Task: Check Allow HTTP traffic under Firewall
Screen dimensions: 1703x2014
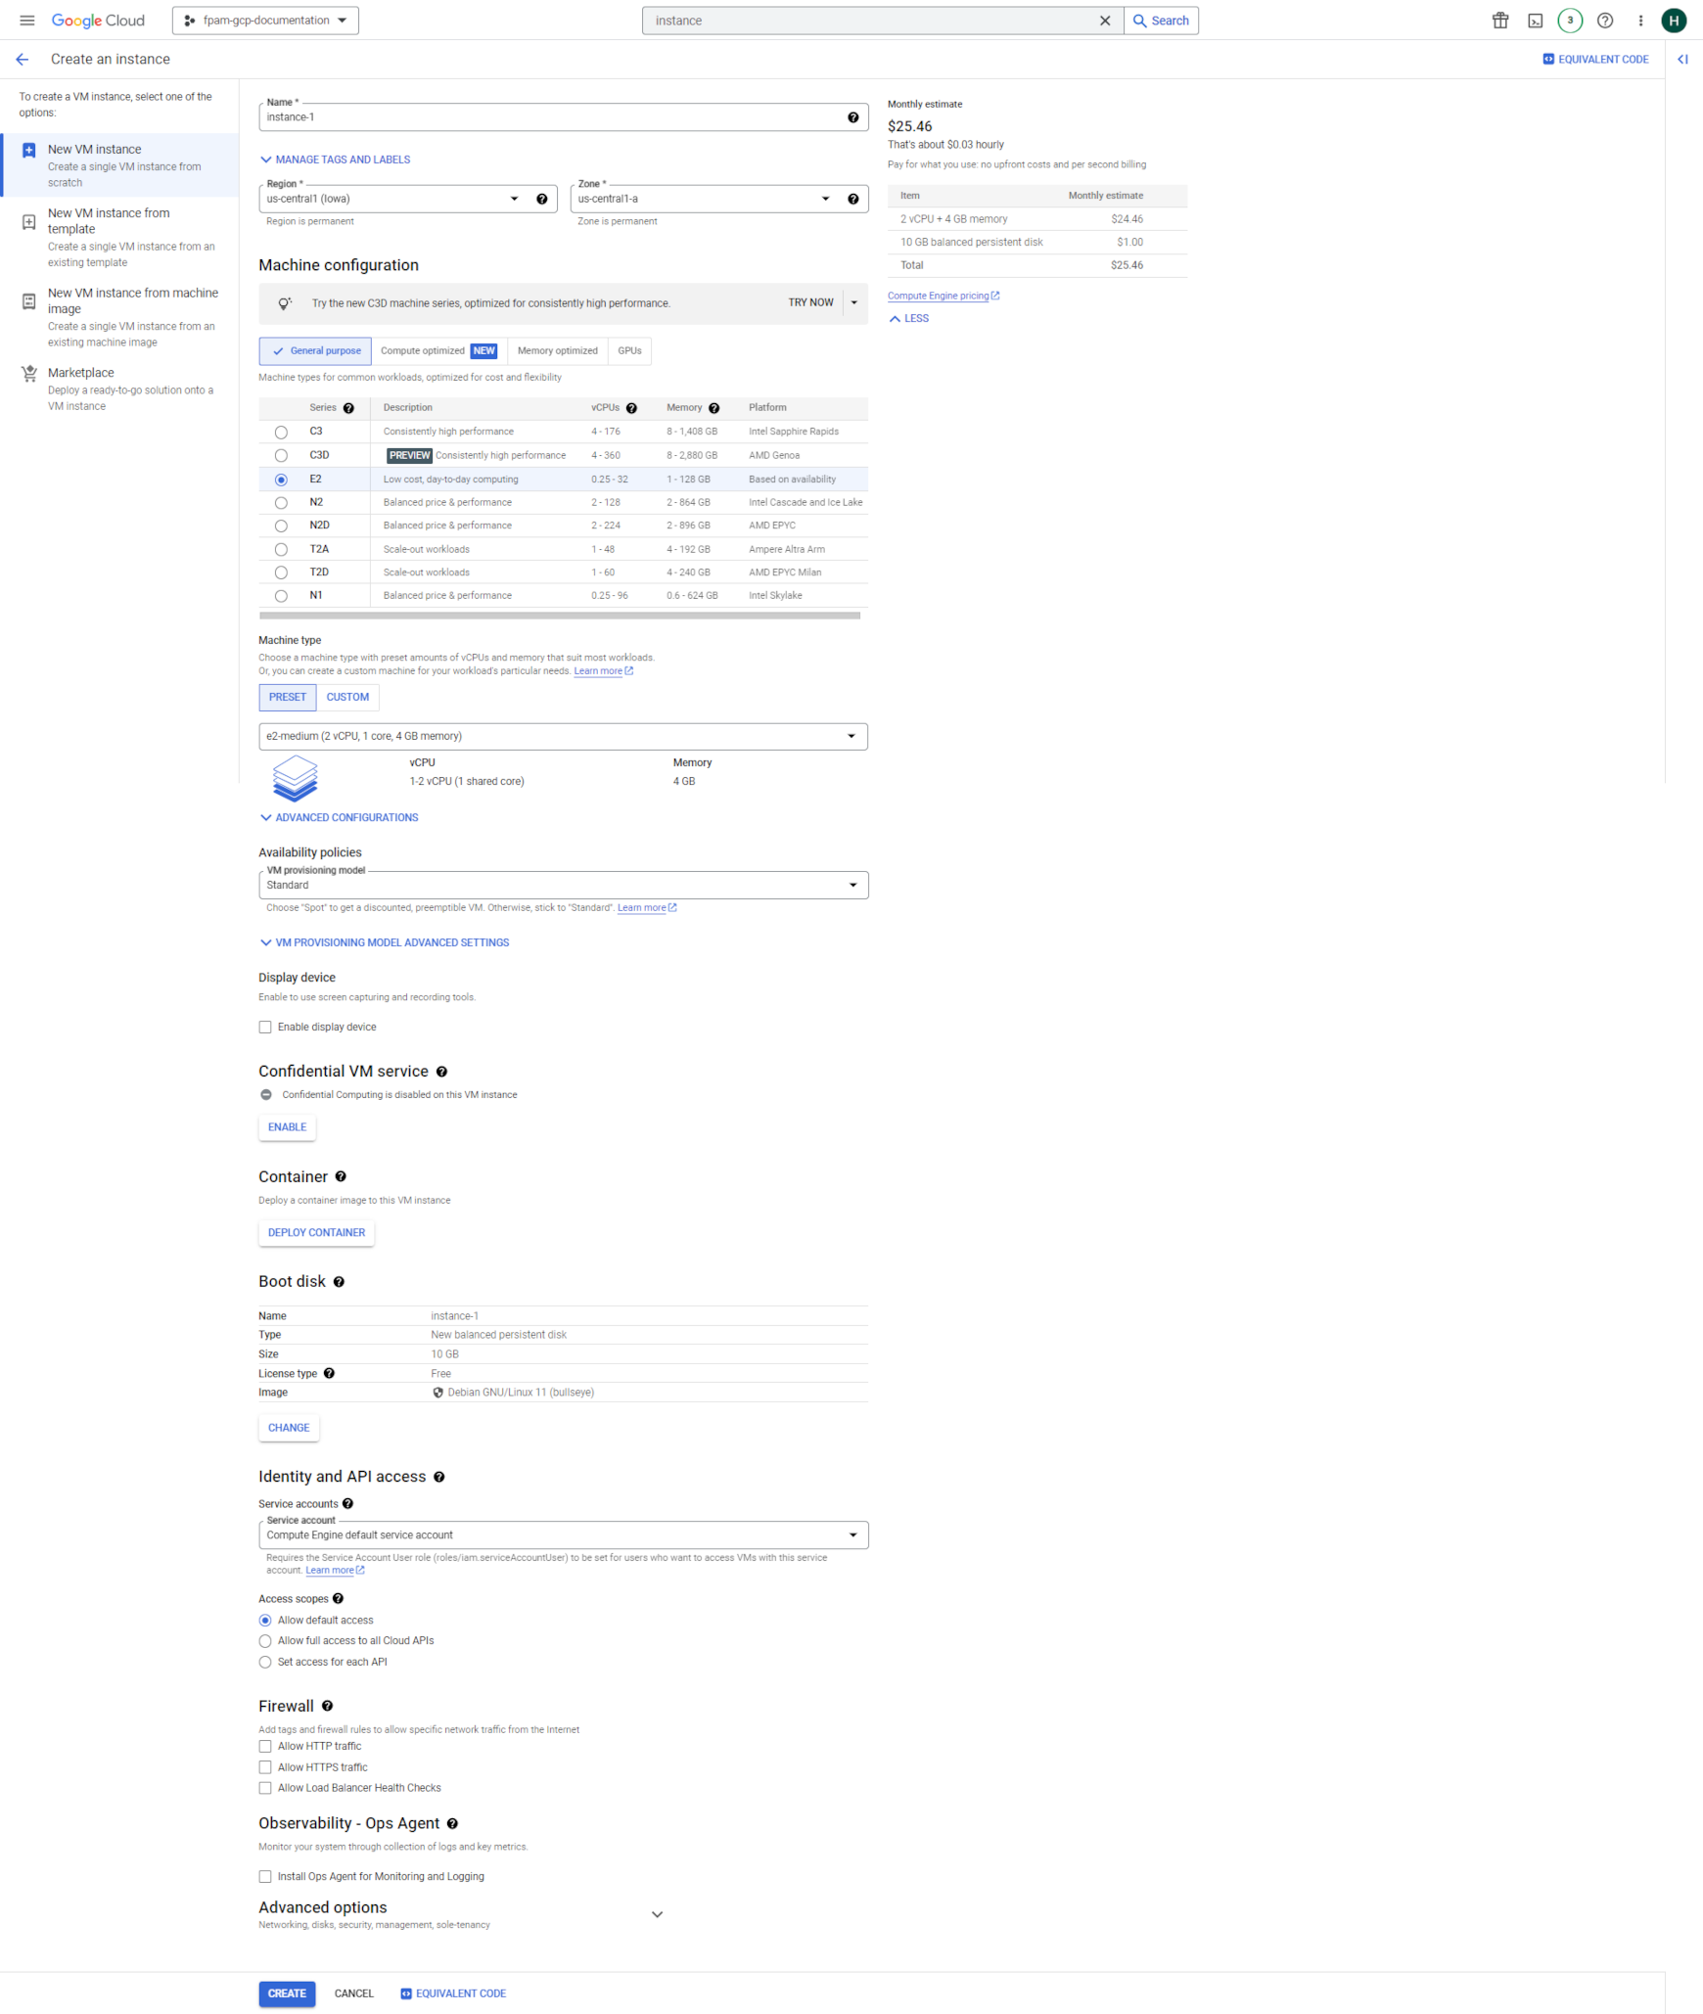Action: point(265,1746)
